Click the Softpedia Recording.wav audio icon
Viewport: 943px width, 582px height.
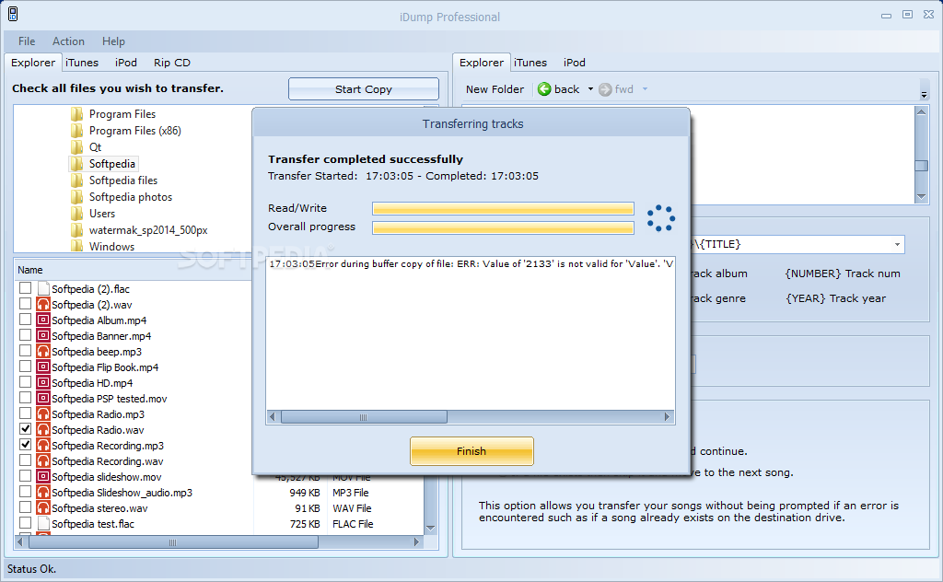42,460
